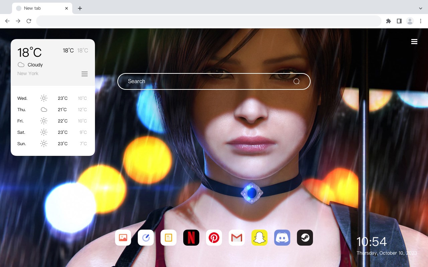Focus the Chrome address bar
Viewport: 428px width, 267px height.
209,21
